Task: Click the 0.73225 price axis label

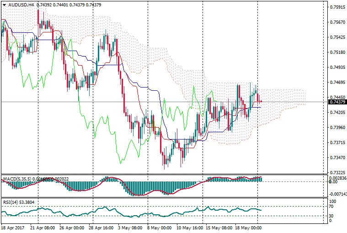Action: (x=337, y=173)
